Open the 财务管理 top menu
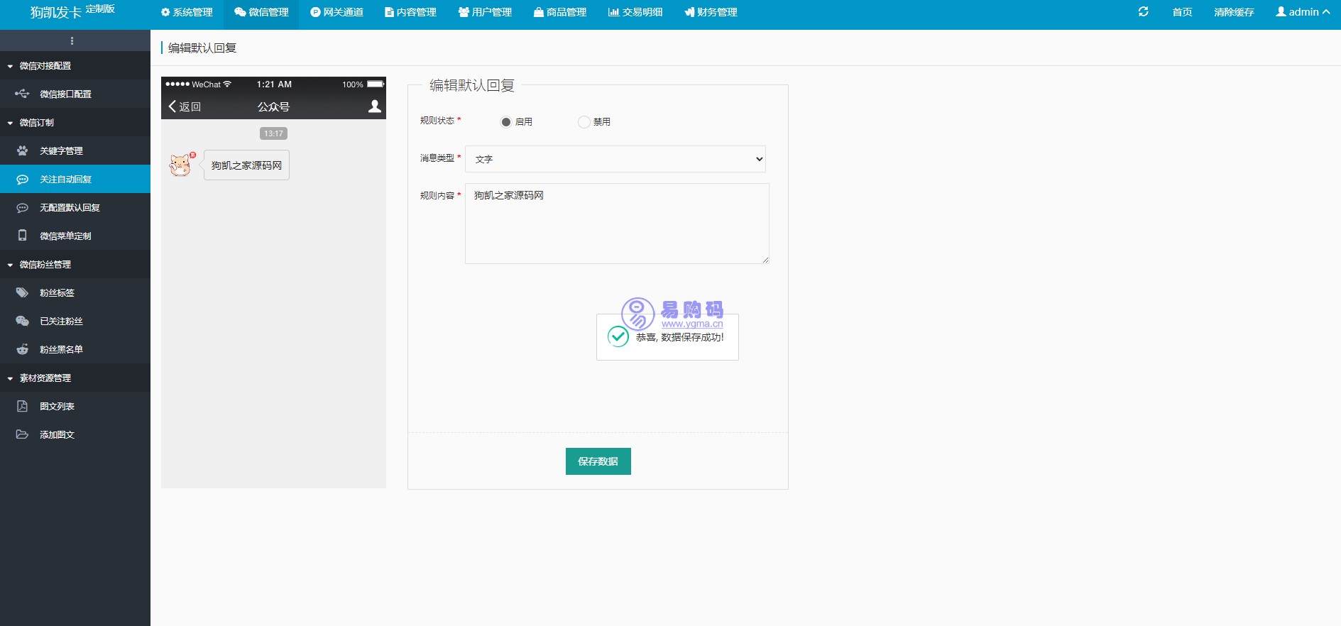 click(711, 12)
